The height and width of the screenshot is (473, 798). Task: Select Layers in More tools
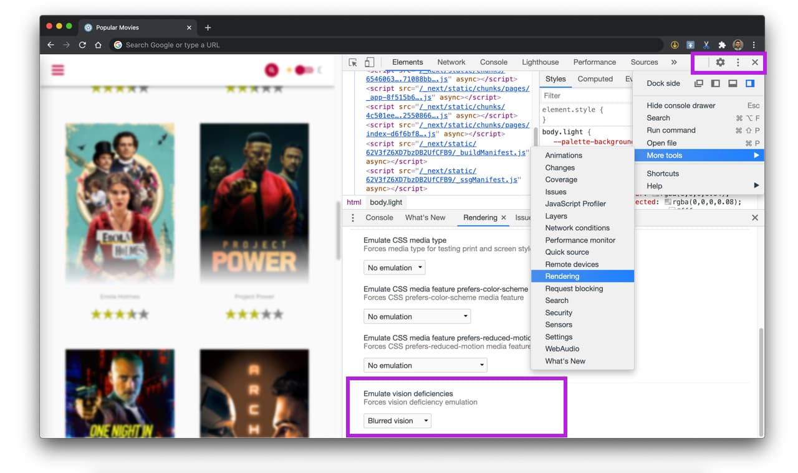click(x=582, y=216)
